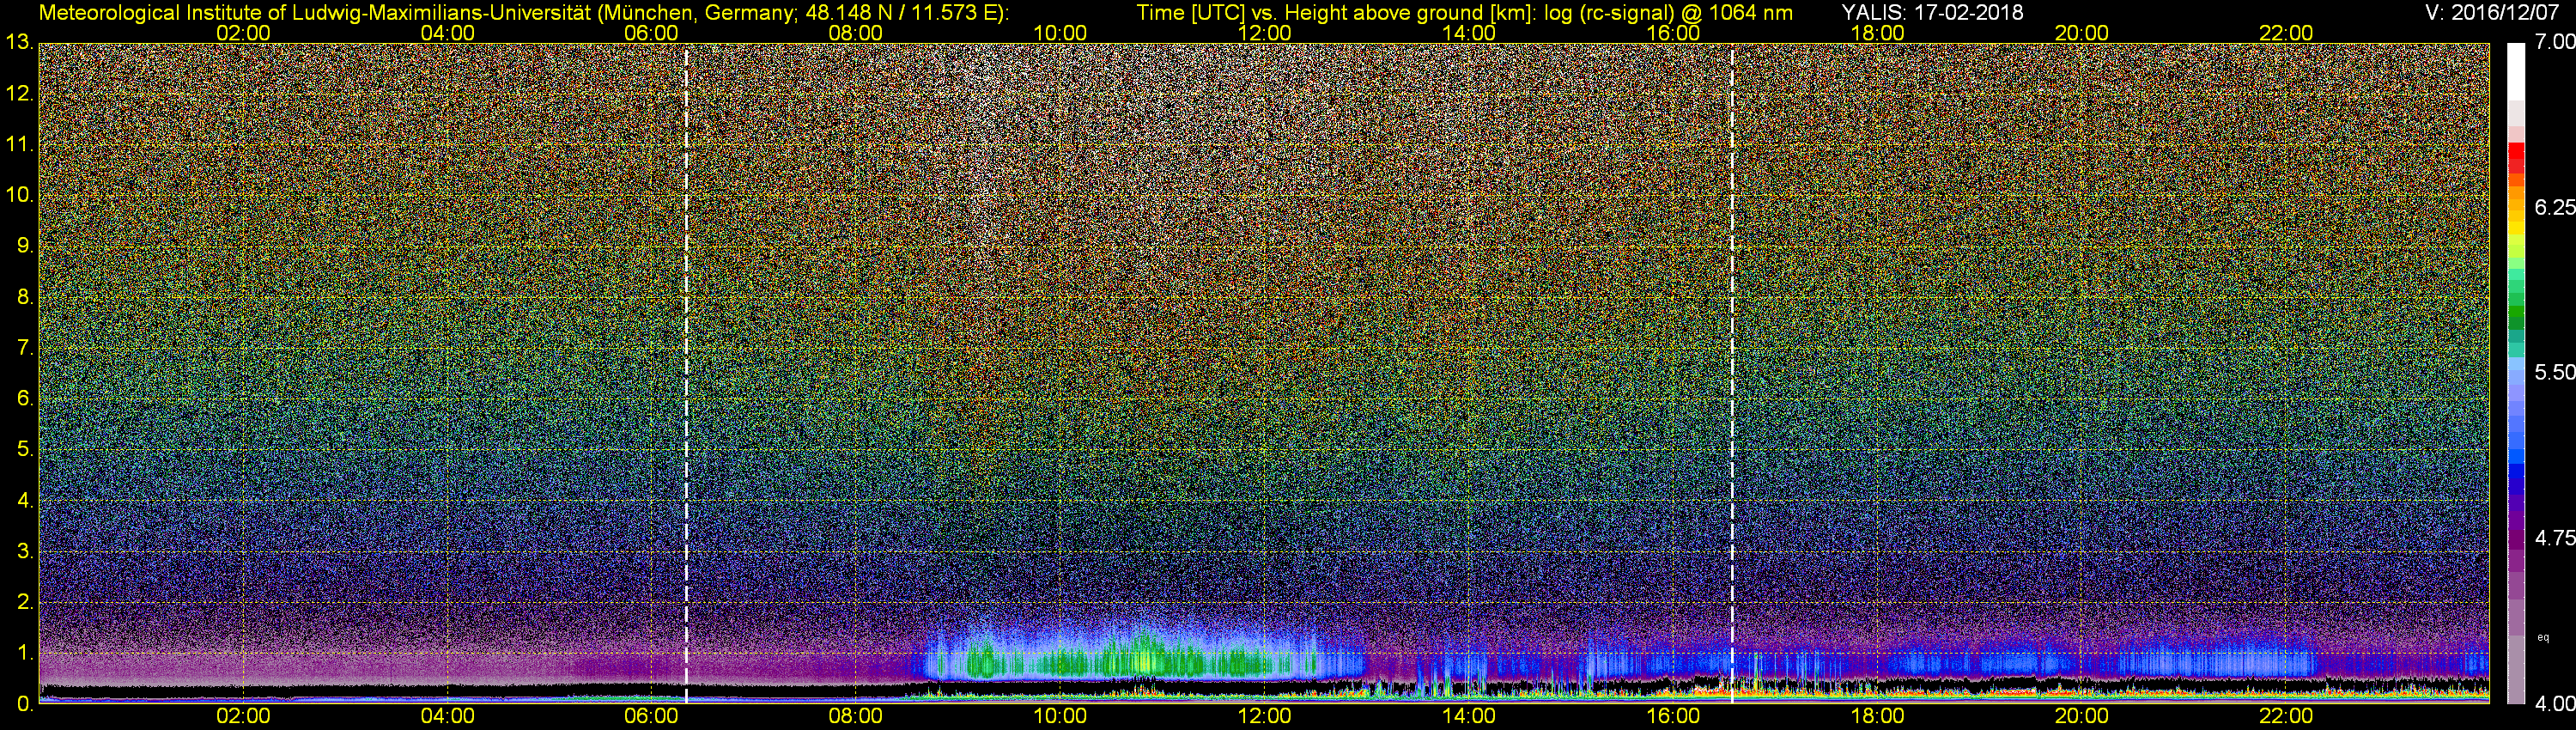This screenshot has width=2576, height=730.
Task: Click the 12:00 label on the top time axis
Action: pyautogui.click(x=1264, y=33)
